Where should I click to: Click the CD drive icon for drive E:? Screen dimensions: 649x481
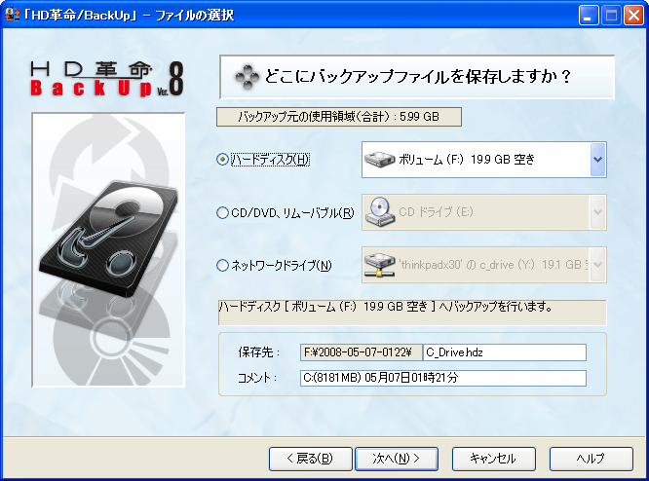(379, 211)
